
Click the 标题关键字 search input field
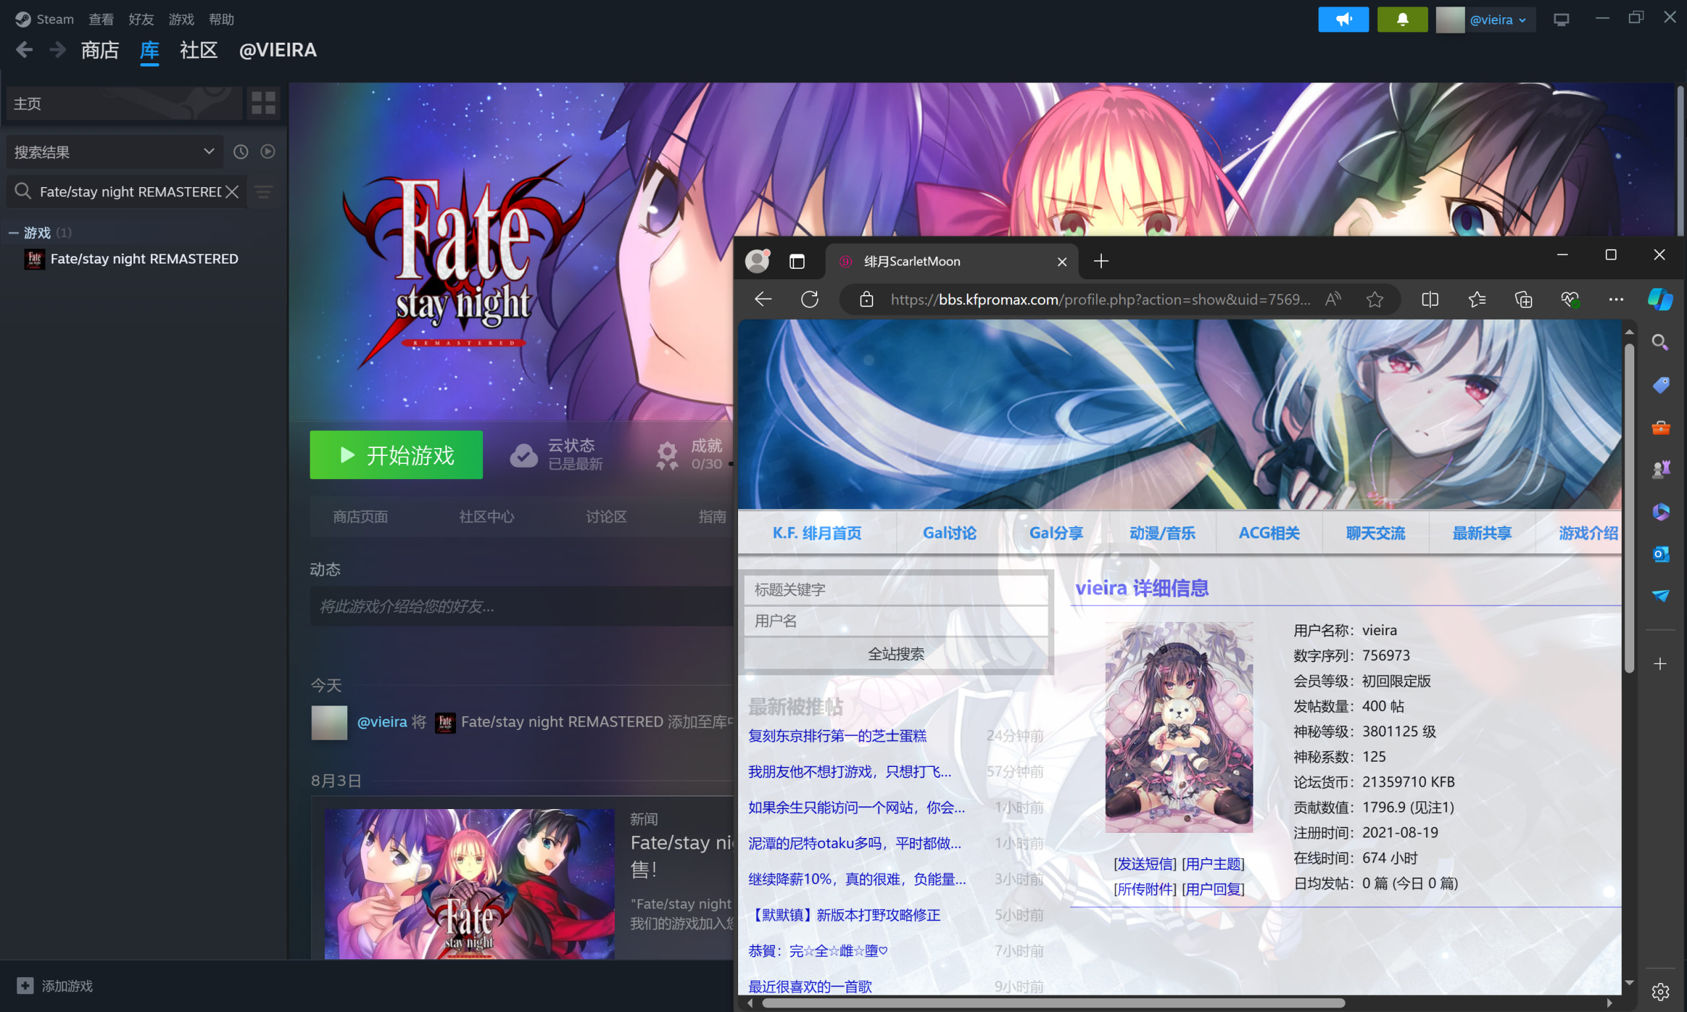coord(896,589)
